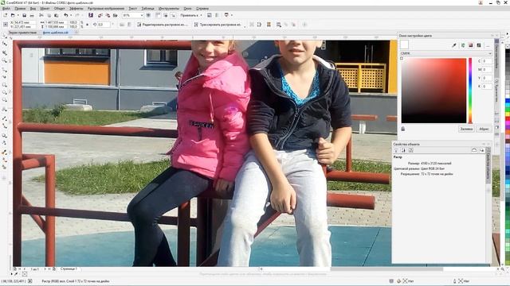Click the Resample bitmap icon
The width and height of the screenshot is (510, 286).
[x=259, y=25]
